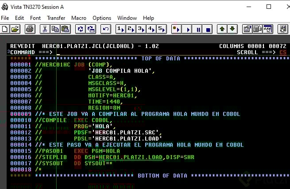Open session properties icon
Image resolution: width=290 pixels, height=189 pixels.
coord(247,29)
